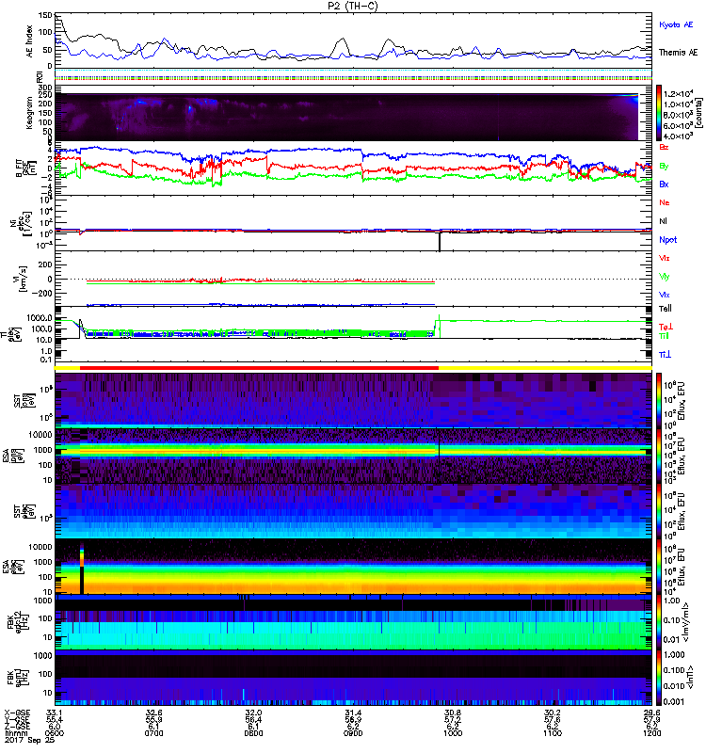Viewport: 706px width, 753px height.
Task: Click the X-GSE value 29.6
Action: coord(651,713)
